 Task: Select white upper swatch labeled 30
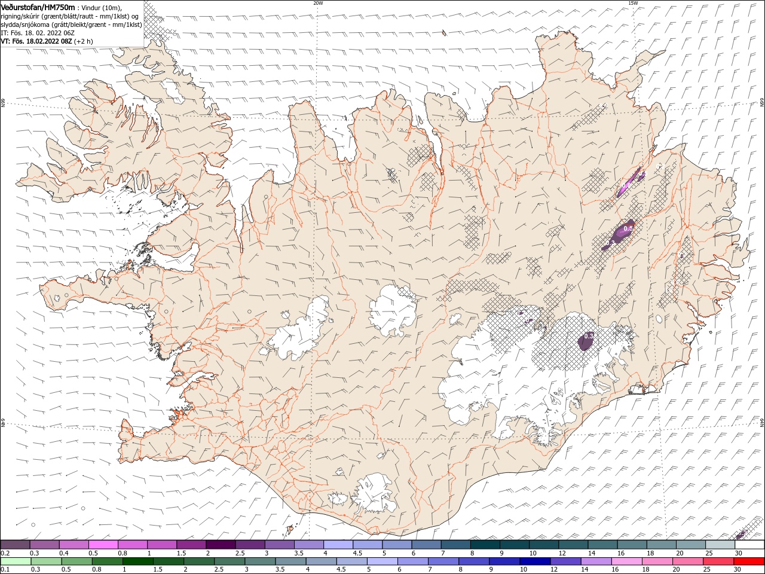coord(749,544)
